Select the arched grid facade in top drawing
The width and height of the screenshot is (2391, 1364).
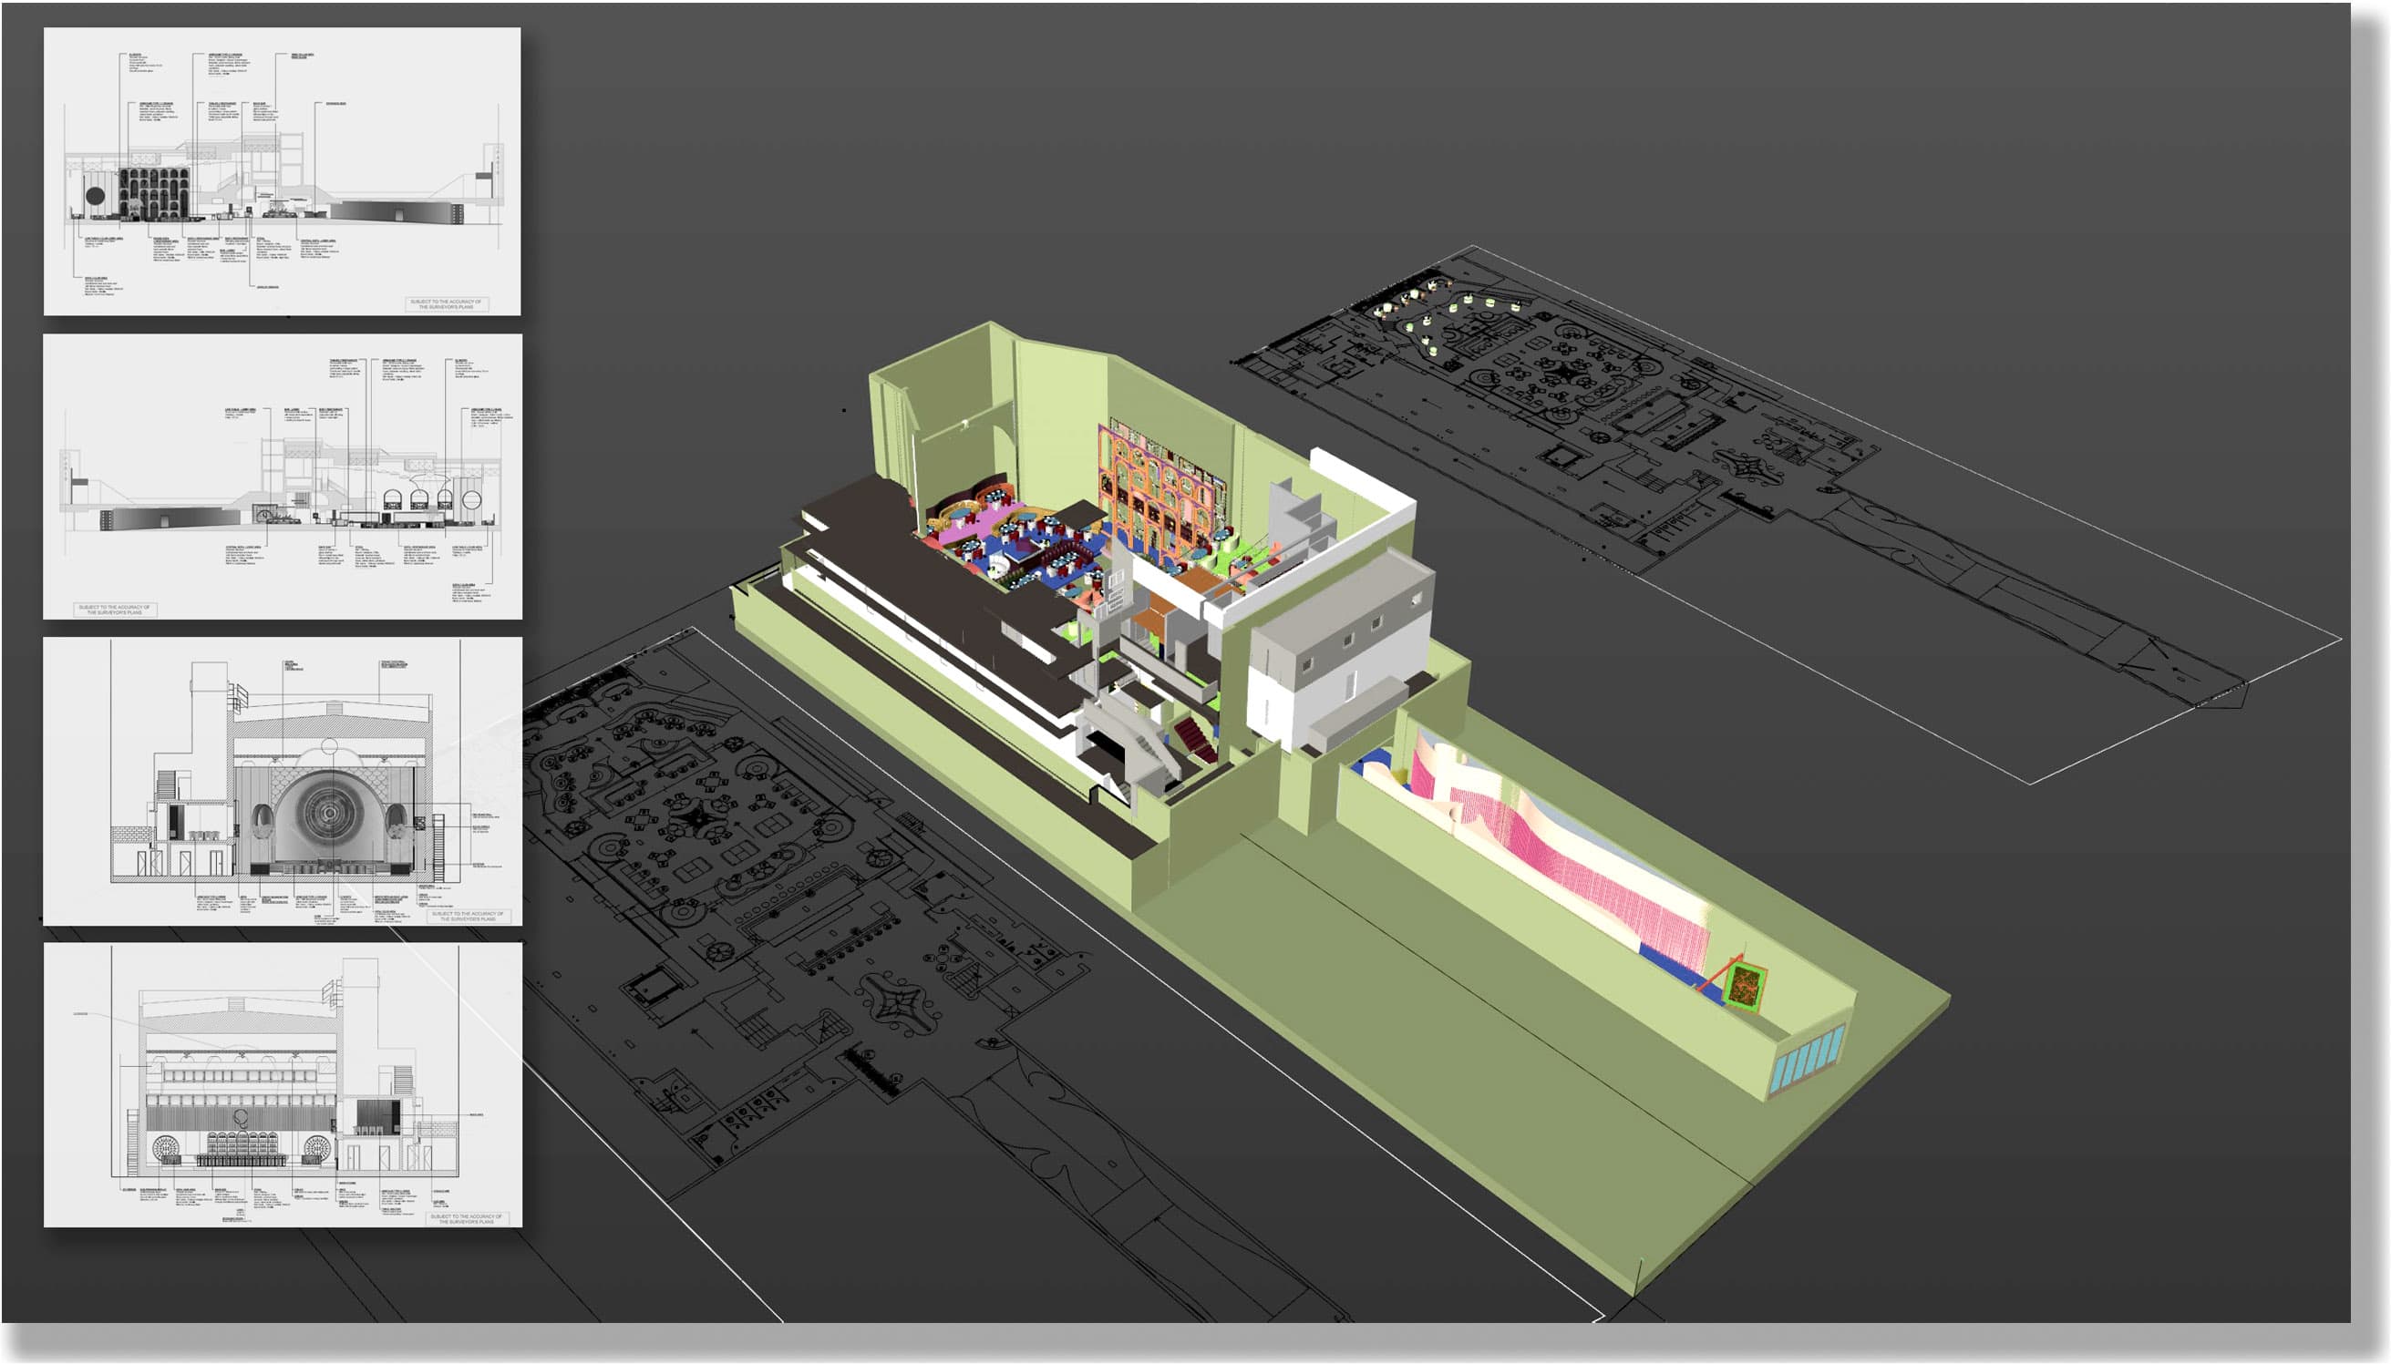(154, 192)
